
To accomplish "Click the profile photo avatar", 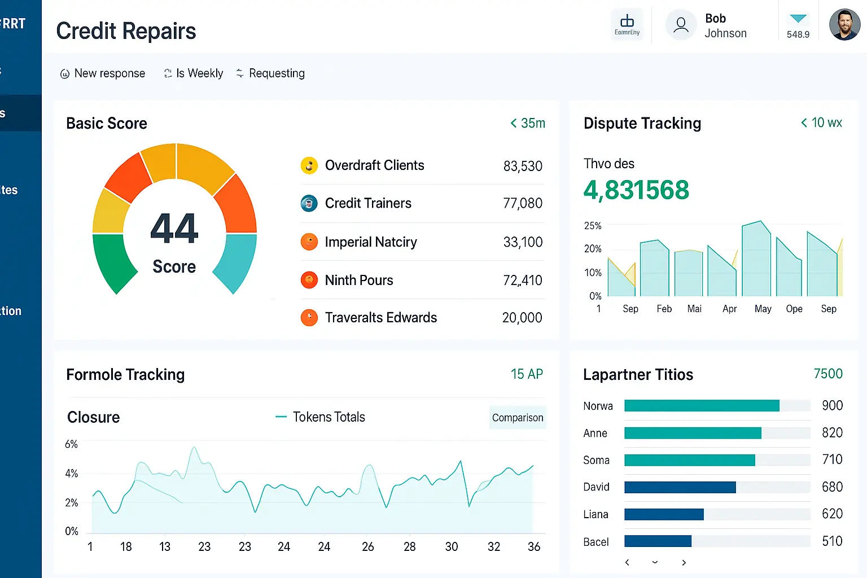I will tap(844, 25).
